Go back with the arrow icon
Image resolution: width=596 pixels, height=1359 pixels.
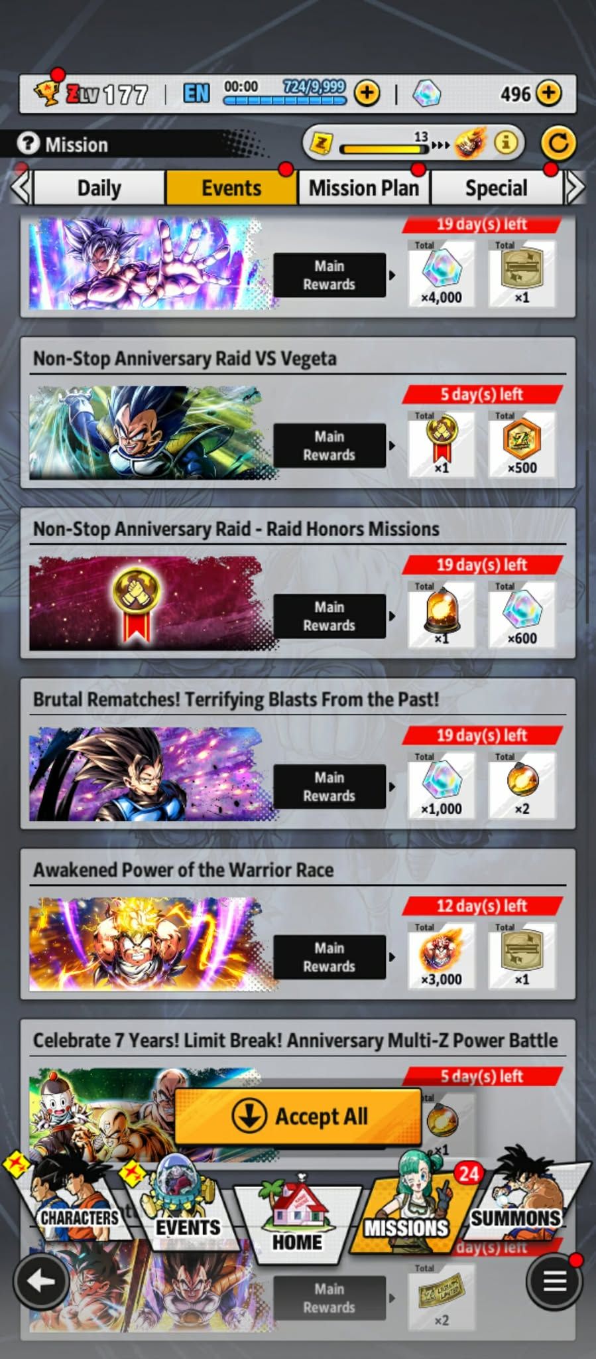[41, 1281]
